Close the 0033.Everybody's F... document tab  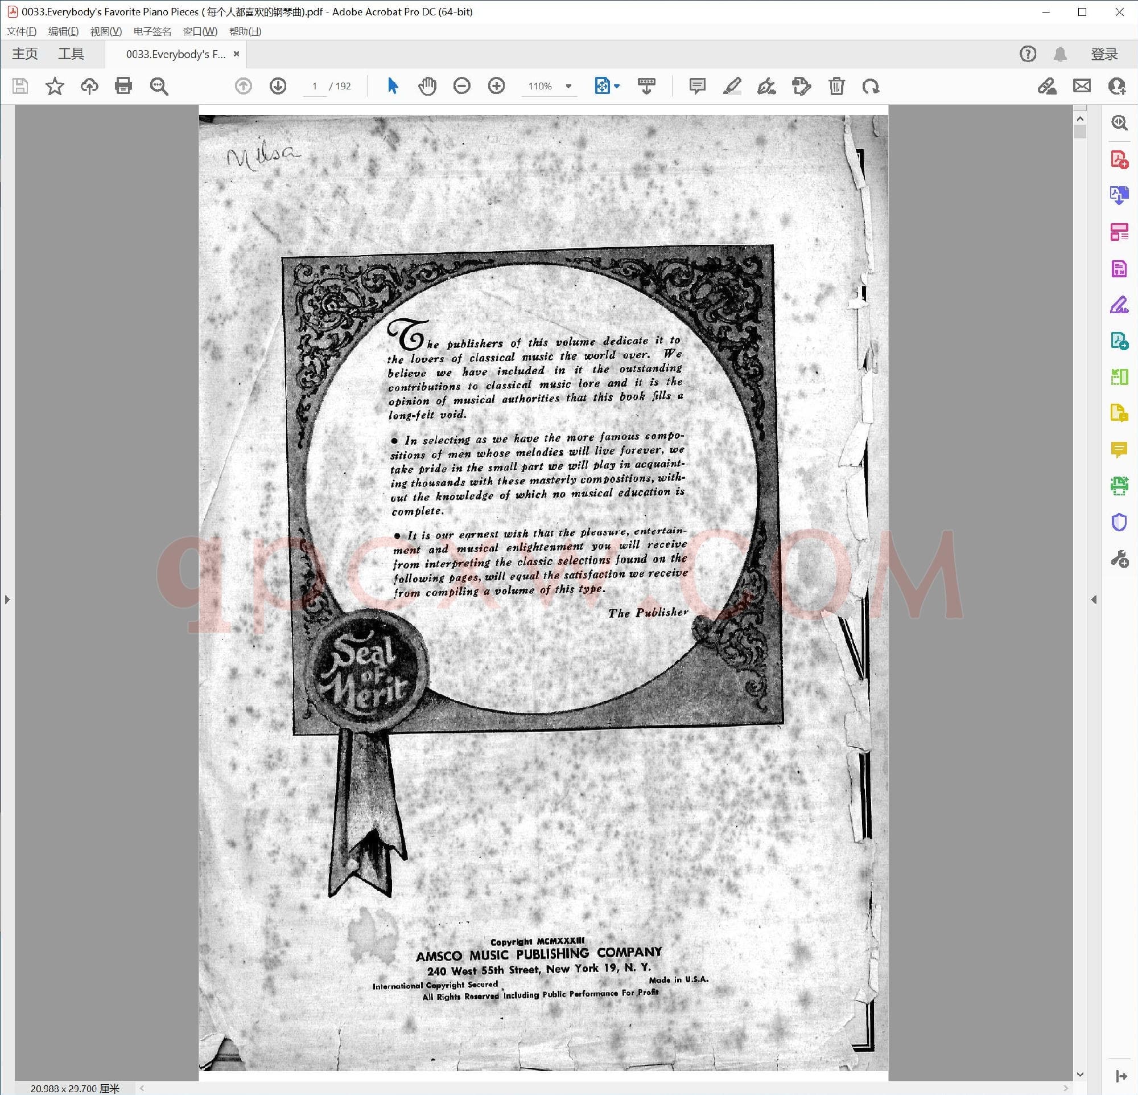tap(236, 54)
